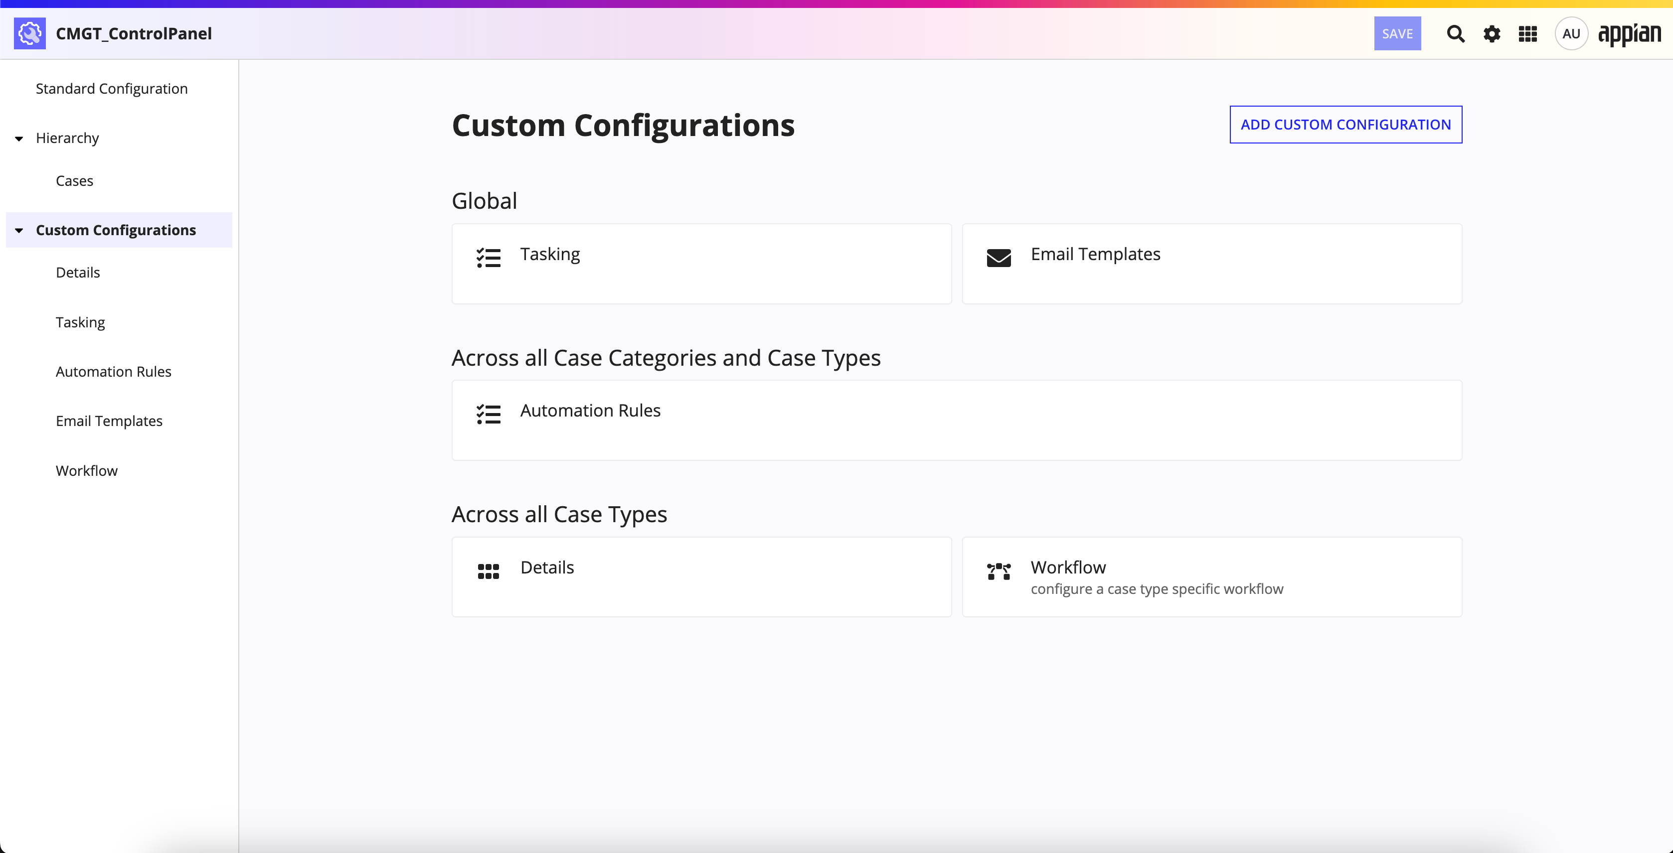Open Workflow in the sidebar
This screenshot has width=1673, height=853.
coord(87,470)
